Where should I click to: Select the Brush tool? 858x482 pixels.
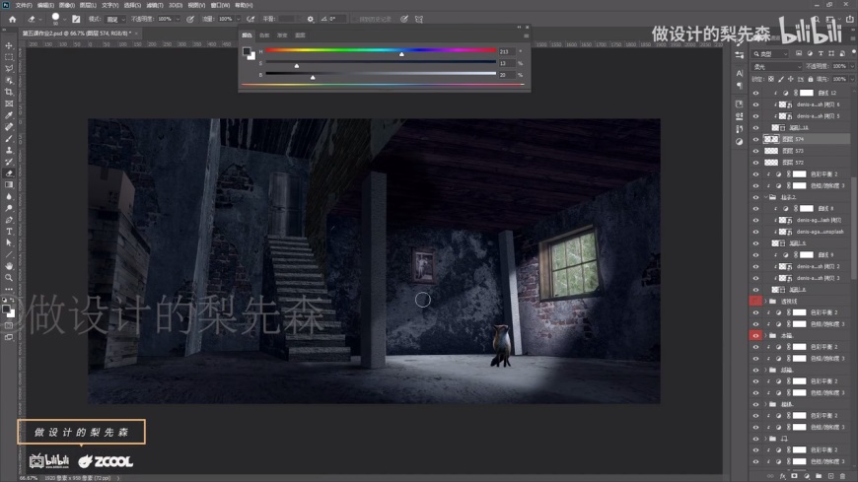(x=9, y=138)
